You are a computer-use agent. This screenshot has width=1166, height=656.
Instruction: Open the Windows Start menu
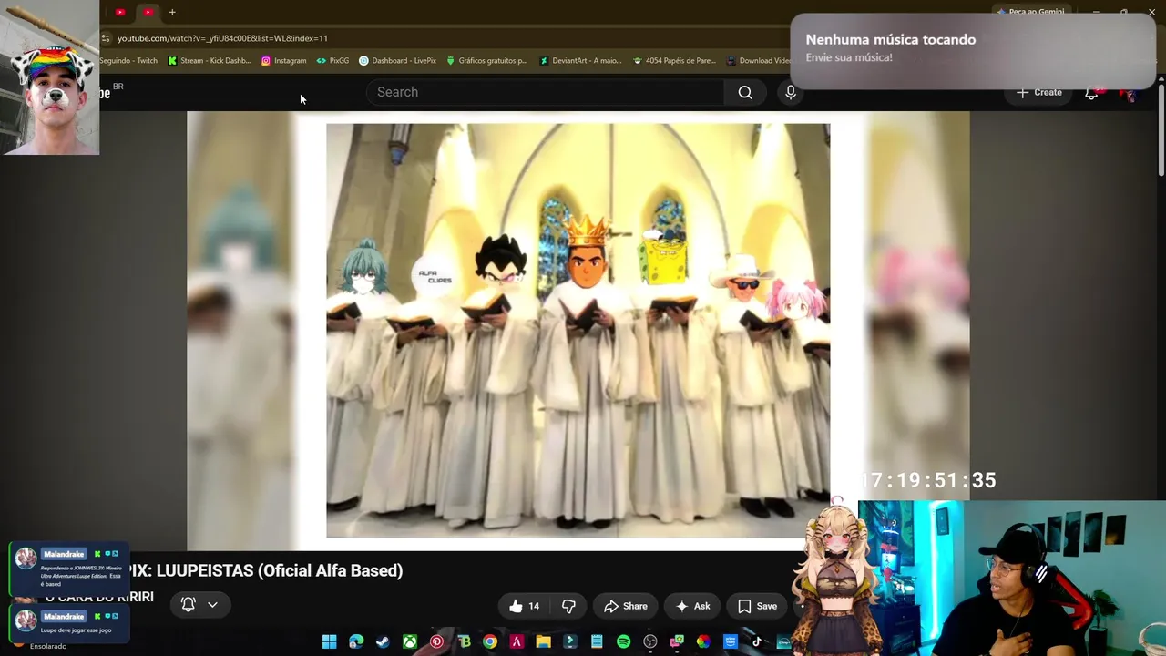[x=330, y=641]
